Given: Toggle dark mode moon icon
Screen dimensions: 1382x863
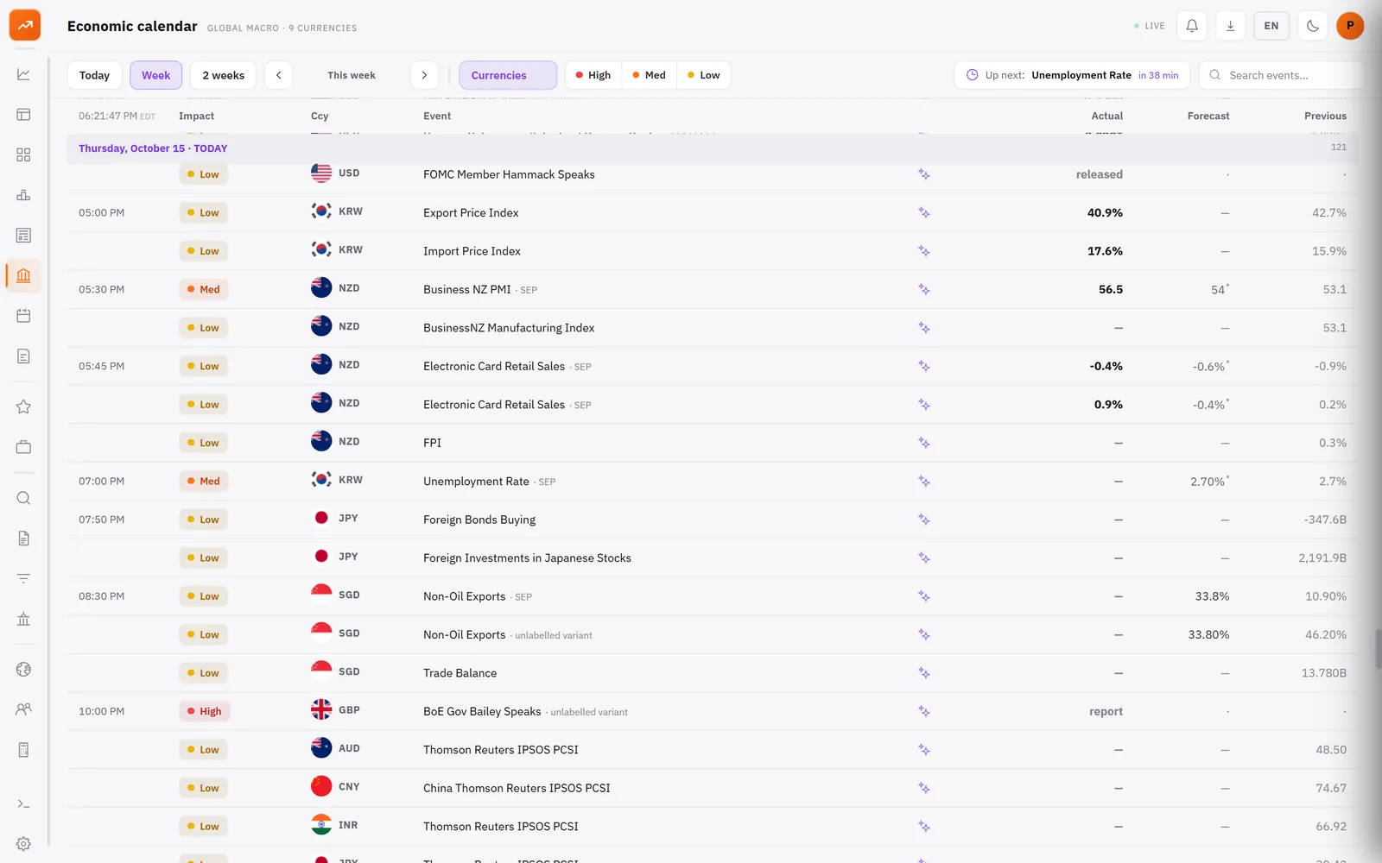Looking at the screenshot, I should [x=1313, y=26].
